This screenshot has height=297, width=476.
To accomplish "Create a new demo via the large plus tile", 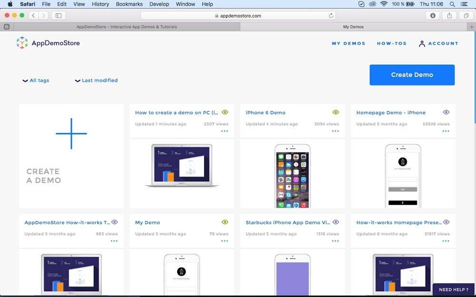I will (71, 134).
